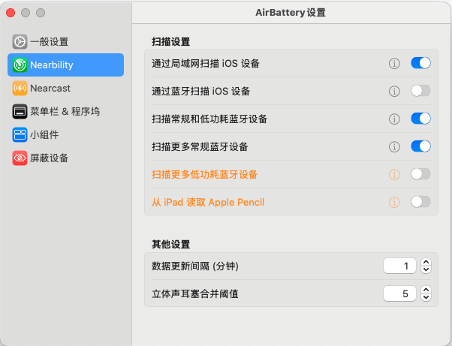Click the 一般设置 gear icon
Screen dimensions: 452x346
(20, 41)
